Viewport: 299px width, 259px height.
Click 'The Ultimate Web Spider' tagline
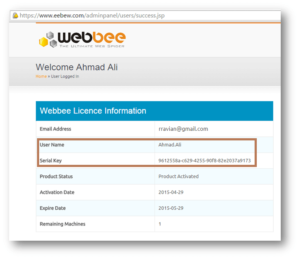point(92,46)
